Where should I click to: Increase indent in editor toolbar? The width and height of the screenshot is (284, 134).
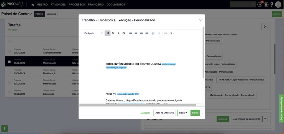pyautogui.click(x=171, y=33)
